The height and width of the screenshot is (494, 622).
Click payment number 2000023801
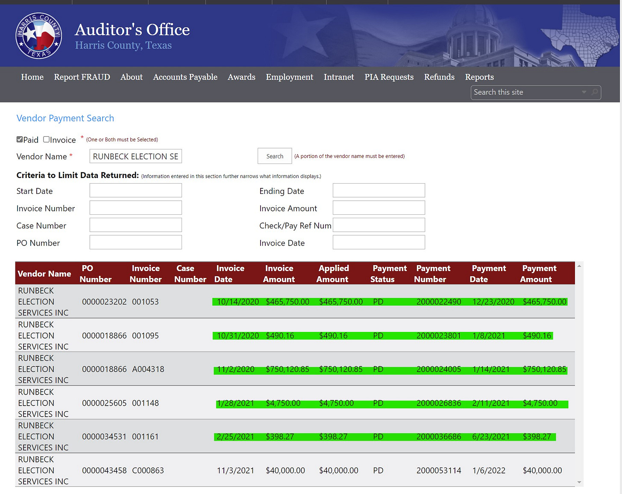click(x=439, y=336)
